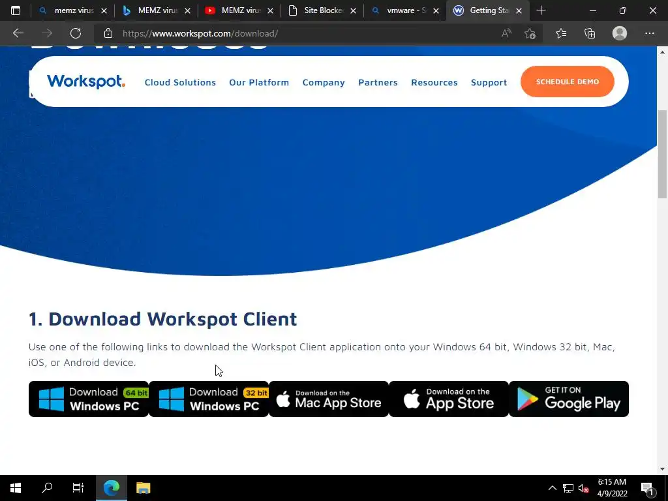The image size is (668, 501).
Task: Refresh the Workspot download page
Action: (x=76, y=33)
